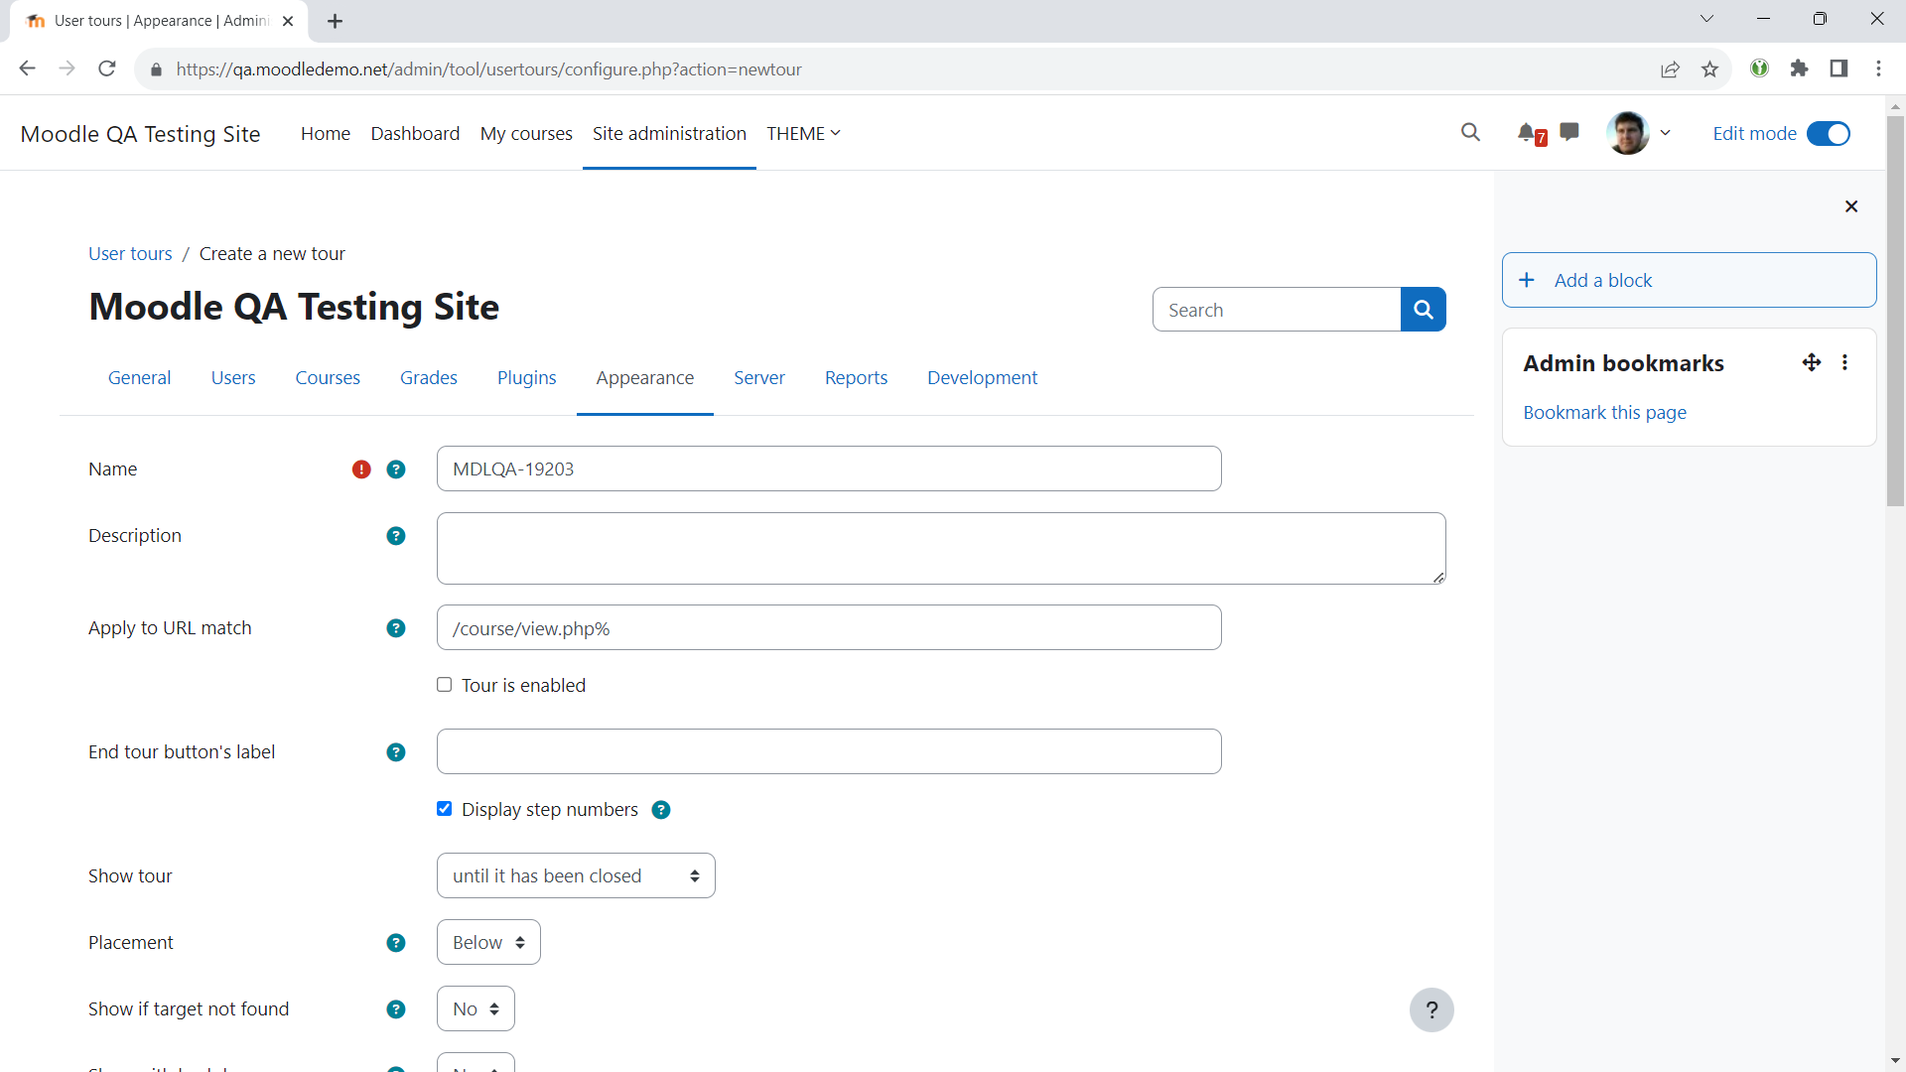Open Admin bookmarks block actions menu

pos(1845,362)
